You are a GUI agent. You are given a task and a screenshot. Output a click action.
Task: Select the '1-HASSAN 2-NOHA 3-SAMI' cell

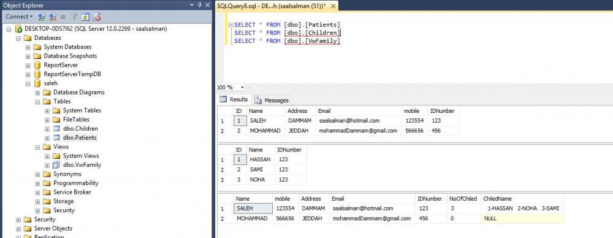coord(522,209)
